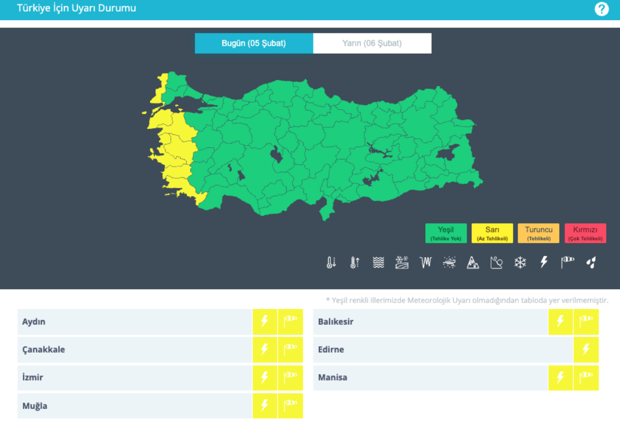Open the Aydın warning row
620x424 pixels.
(x=135, y=322)
